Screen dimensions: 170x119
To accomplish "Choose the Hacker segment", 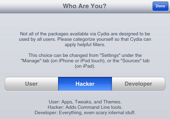I will [x=85, y=84].
